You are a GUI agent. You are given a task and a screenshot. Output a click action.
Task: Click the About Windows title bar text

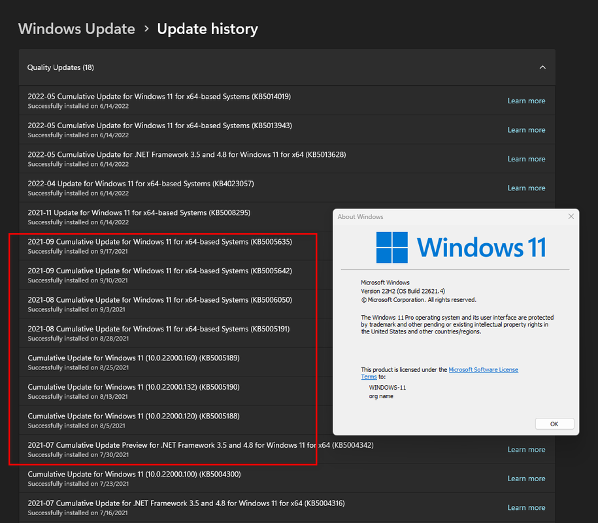[360, 216]
